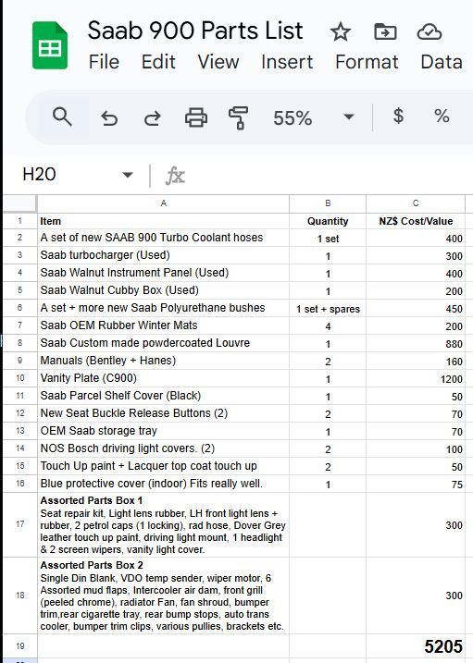The image size is (473, 663).
Task: Select cell 'Touch Up paint + Lacquer top coat'
Action: tap(163, 465)
